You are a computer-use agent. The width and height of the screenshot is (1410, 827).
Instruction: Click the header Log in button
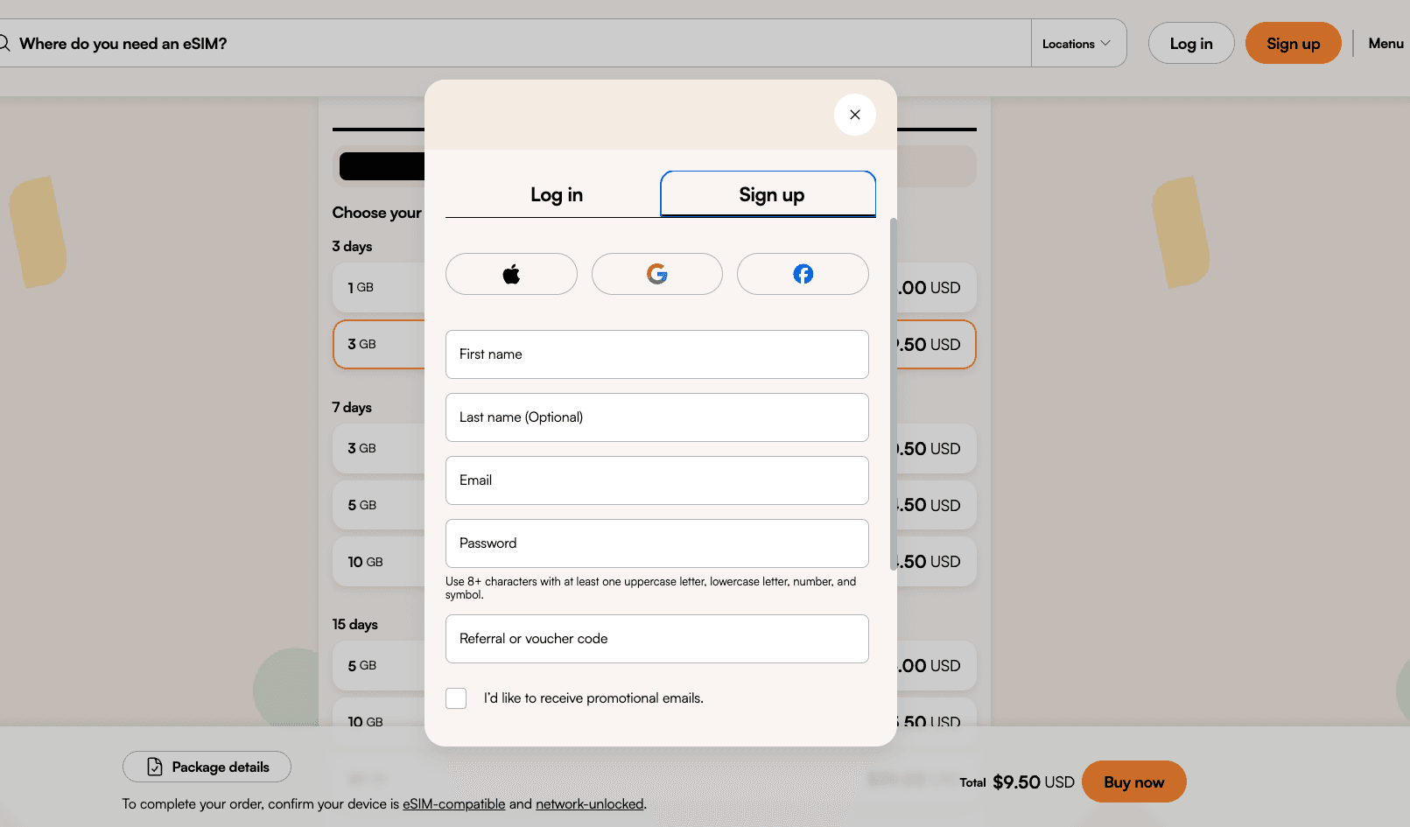[1190, 44]
